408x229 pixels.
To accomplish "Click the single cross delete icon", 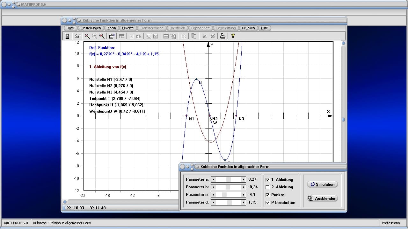I will click(205, 36).
